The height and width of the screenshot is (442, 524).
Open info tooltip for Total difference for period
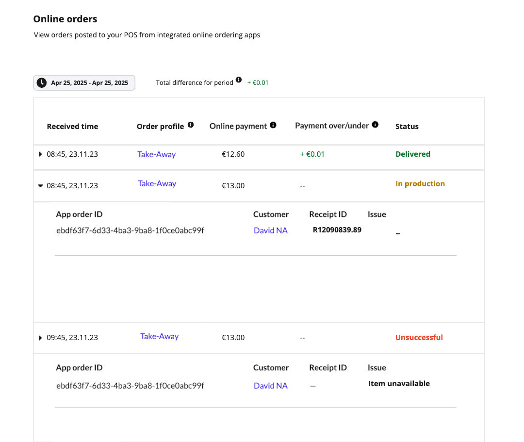click(x=240, y=80)
